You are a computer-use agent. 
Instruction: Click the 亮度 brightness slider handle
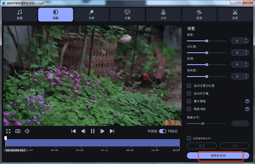[207, 41]
